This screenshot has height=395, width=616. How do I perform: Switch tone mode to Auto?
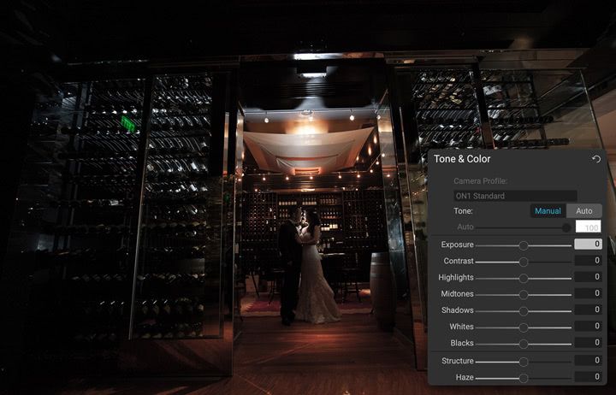584,211
